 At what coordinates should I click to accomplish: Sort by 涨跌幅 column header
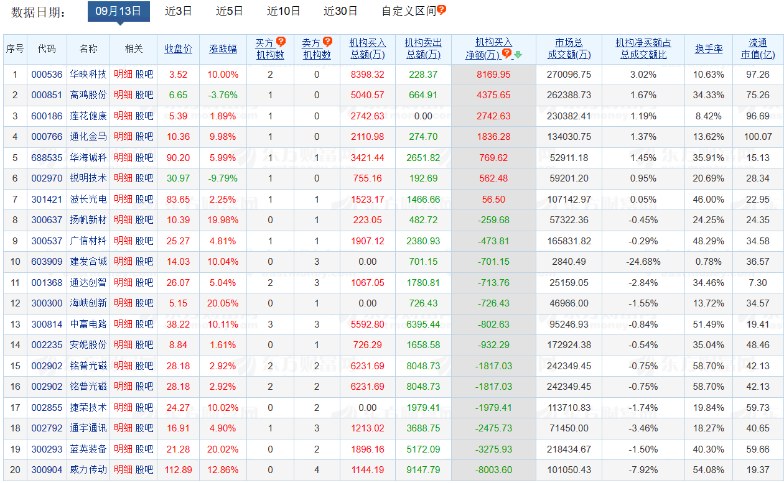coord(223,48)
